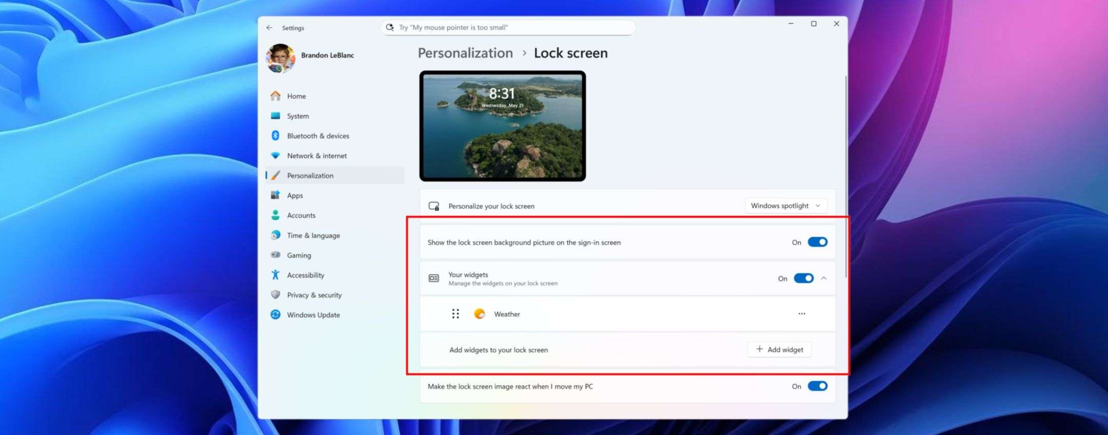Image resolution: width=1108 pixels, height=435 pixels.
Task: Click the System monitor icon
Action: click(x=275, y=116)
